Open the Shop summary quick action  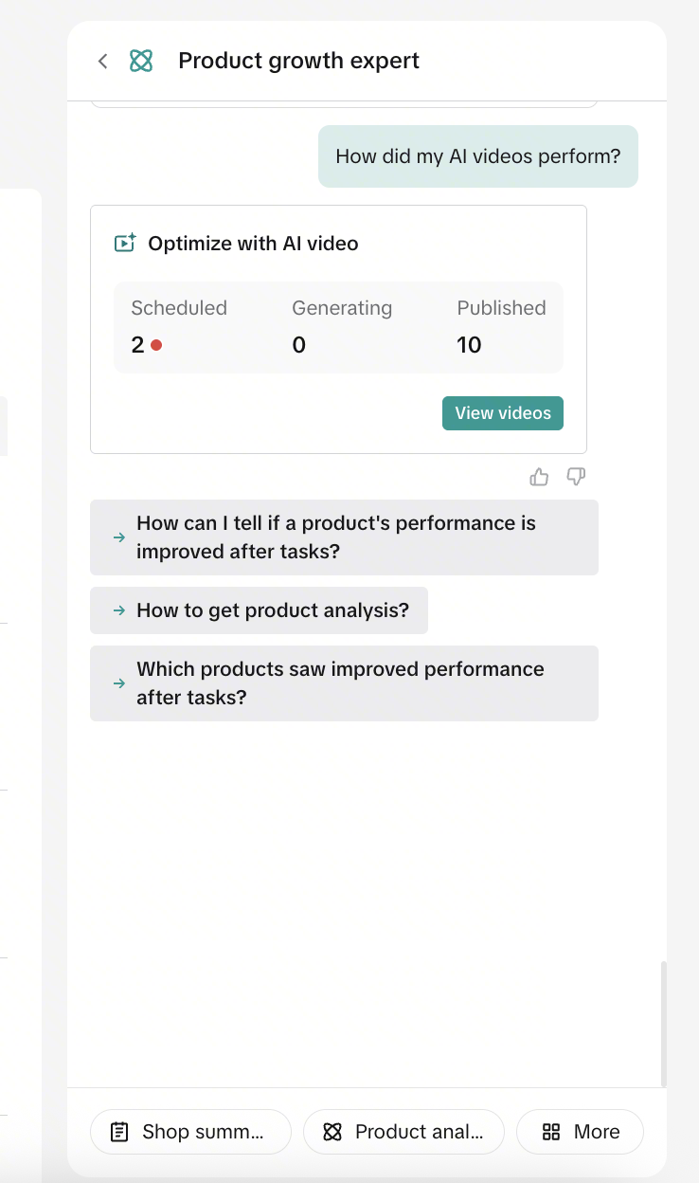[x=190, y=1132]
